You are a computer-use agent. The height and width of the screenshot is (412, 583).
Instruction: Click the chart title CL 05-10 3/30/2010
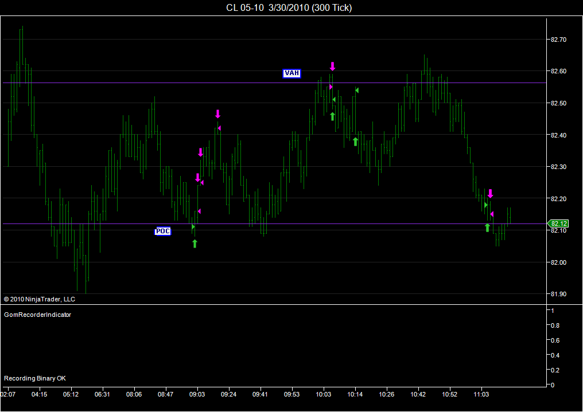pyautogui.click(x=289, y=8)
